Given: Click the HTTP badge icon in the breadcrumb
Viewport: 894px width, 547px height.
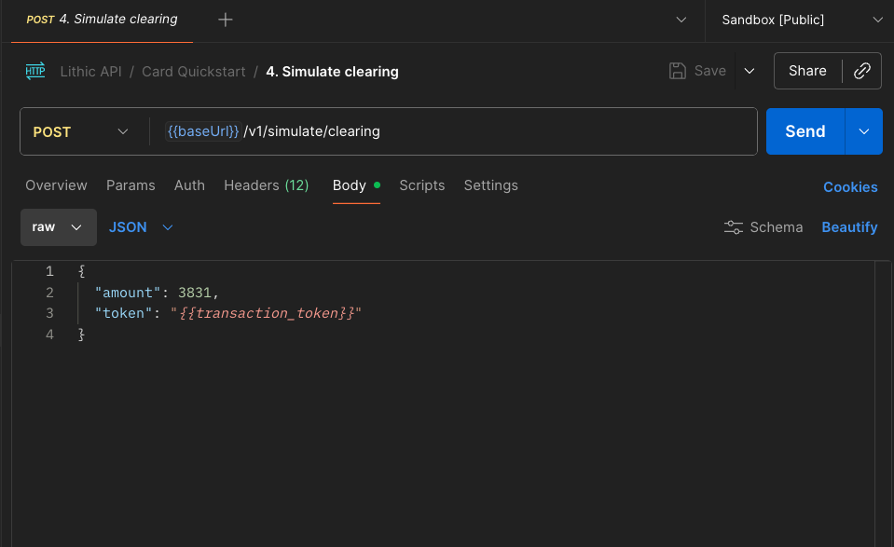Looking at the screenshot, I should click(x=35, y=71).
